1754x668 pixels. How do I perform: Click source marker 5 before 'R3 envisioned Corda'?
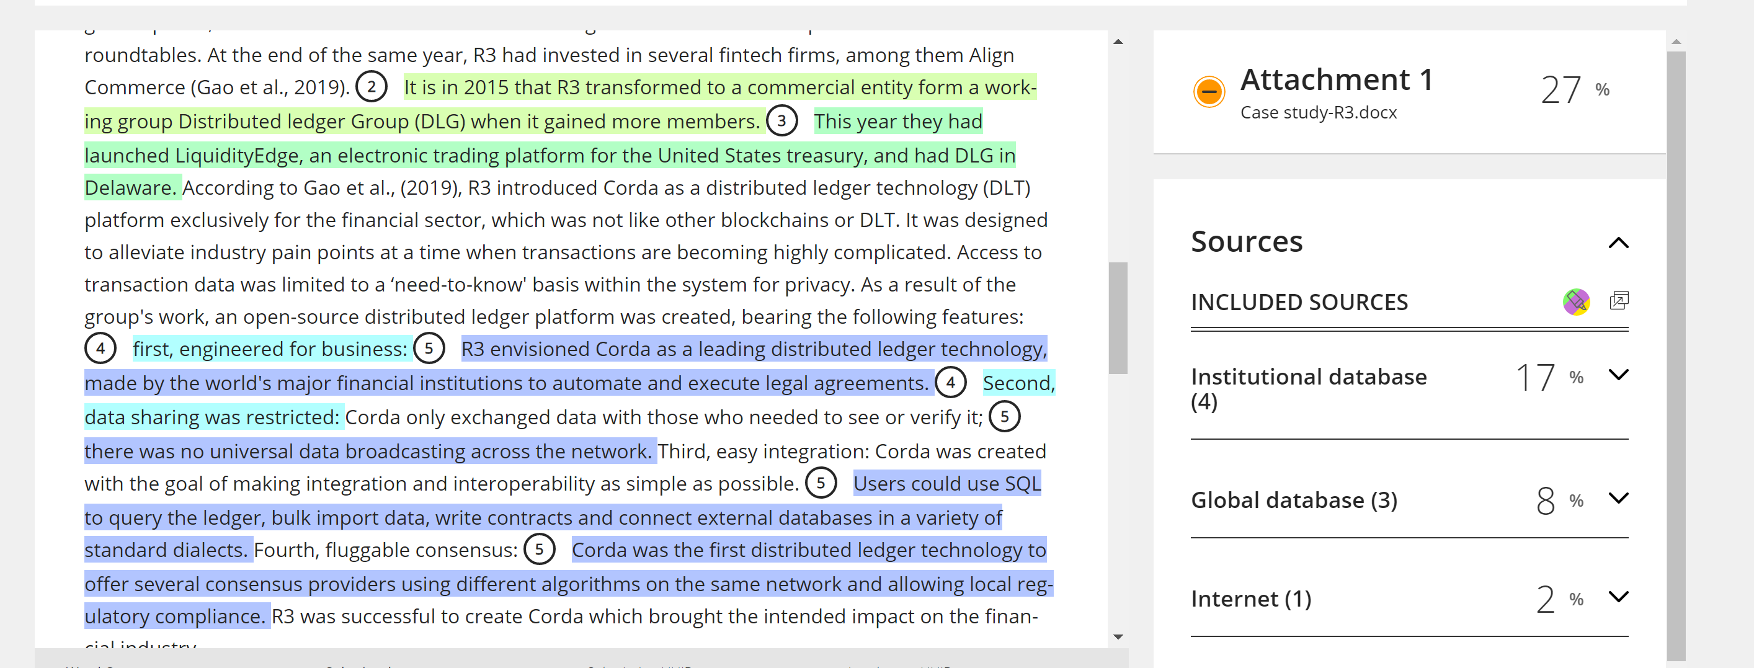[x=429, y=349]
